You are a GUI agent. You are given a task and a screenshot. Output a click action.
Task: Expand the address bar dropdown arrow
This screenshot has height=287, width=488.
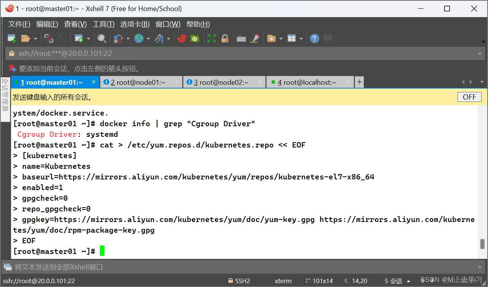480,54
